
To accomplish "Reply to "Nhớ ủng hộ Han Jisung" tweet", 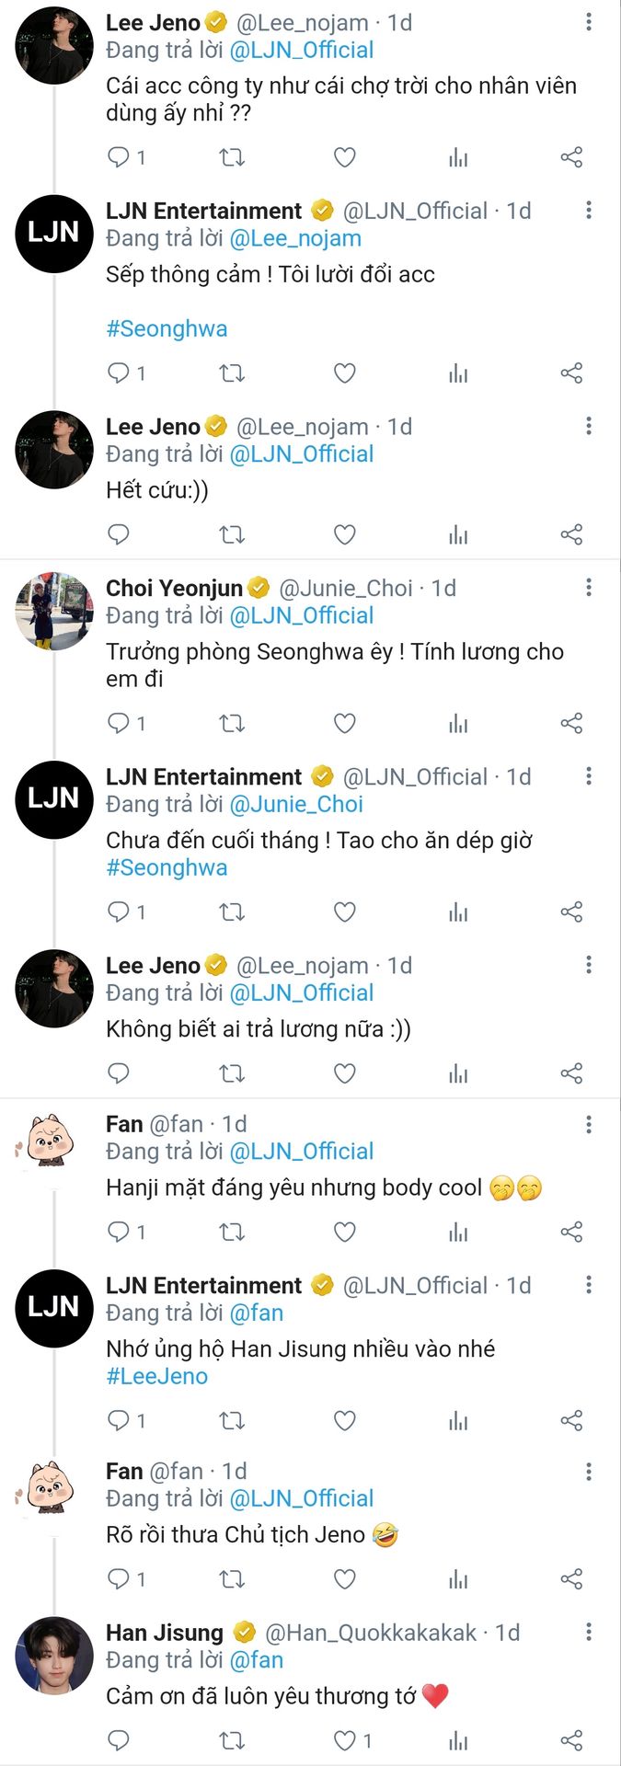I will coord(119,1420).
